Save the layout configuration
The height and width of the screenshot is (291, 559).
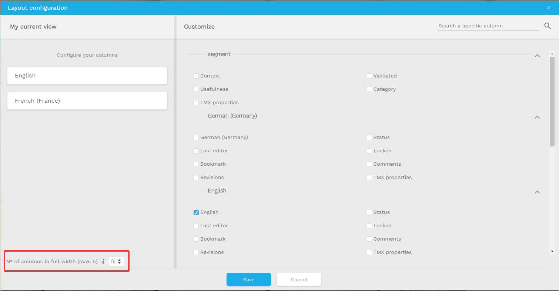point(248,280)
